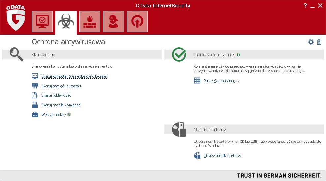Screen dimensions: 326x181
Task: Click the UAC shield icon after Wykryj rootkity
Action: 69,115
